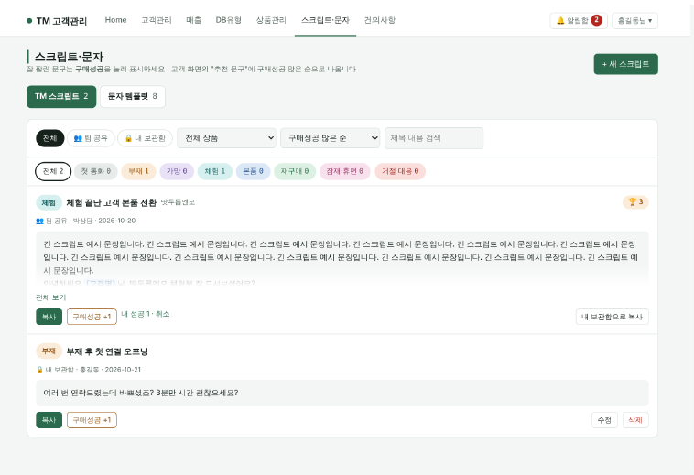Image resolution: width=694 pixels, height=475 pixels.
Task: Open the 구매성공 많은 순 sort dropdown
Action: (331, 138)
